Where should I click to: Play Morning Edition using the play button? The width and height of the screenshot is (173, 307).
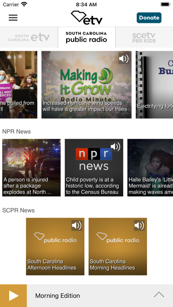pos(14,296)
